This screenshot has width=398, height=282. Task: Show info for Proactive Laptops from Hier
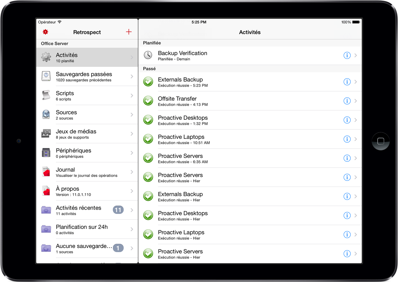coord(347,235)
